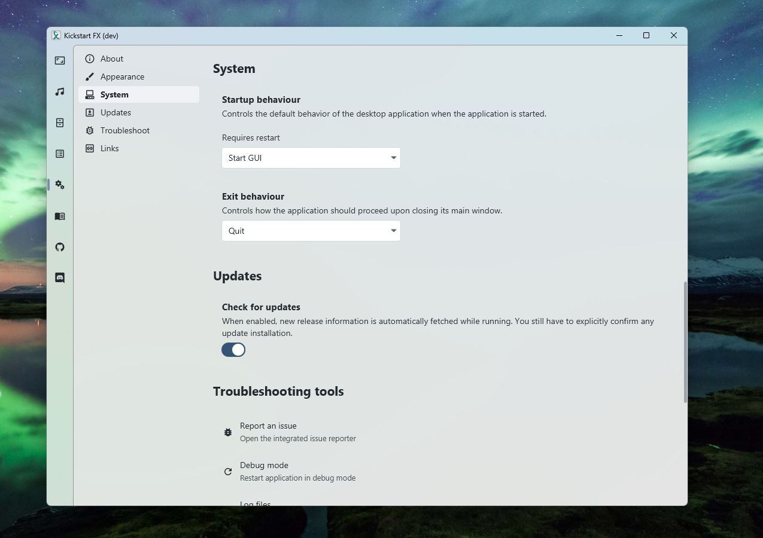The image size is (763, 538).
Task: Click the 'Exit behaviour' heading text
Action: [253, 197]
